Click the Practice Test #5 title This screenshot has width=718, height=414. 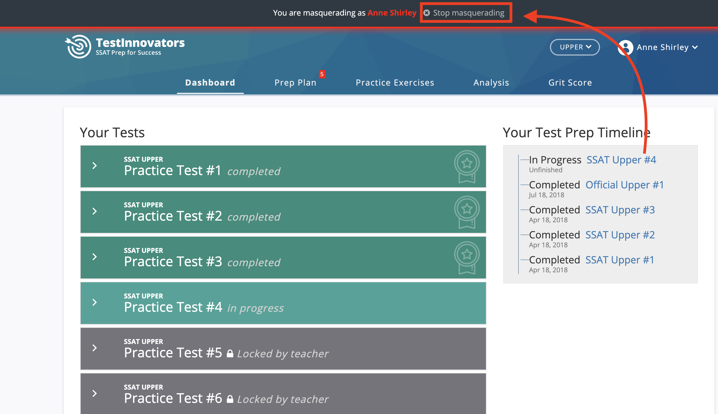point(173,352)
